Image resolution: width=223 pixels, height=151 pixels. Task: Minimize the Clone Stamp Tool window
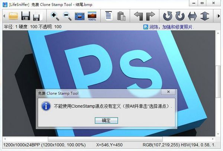[x=194, y=3]
